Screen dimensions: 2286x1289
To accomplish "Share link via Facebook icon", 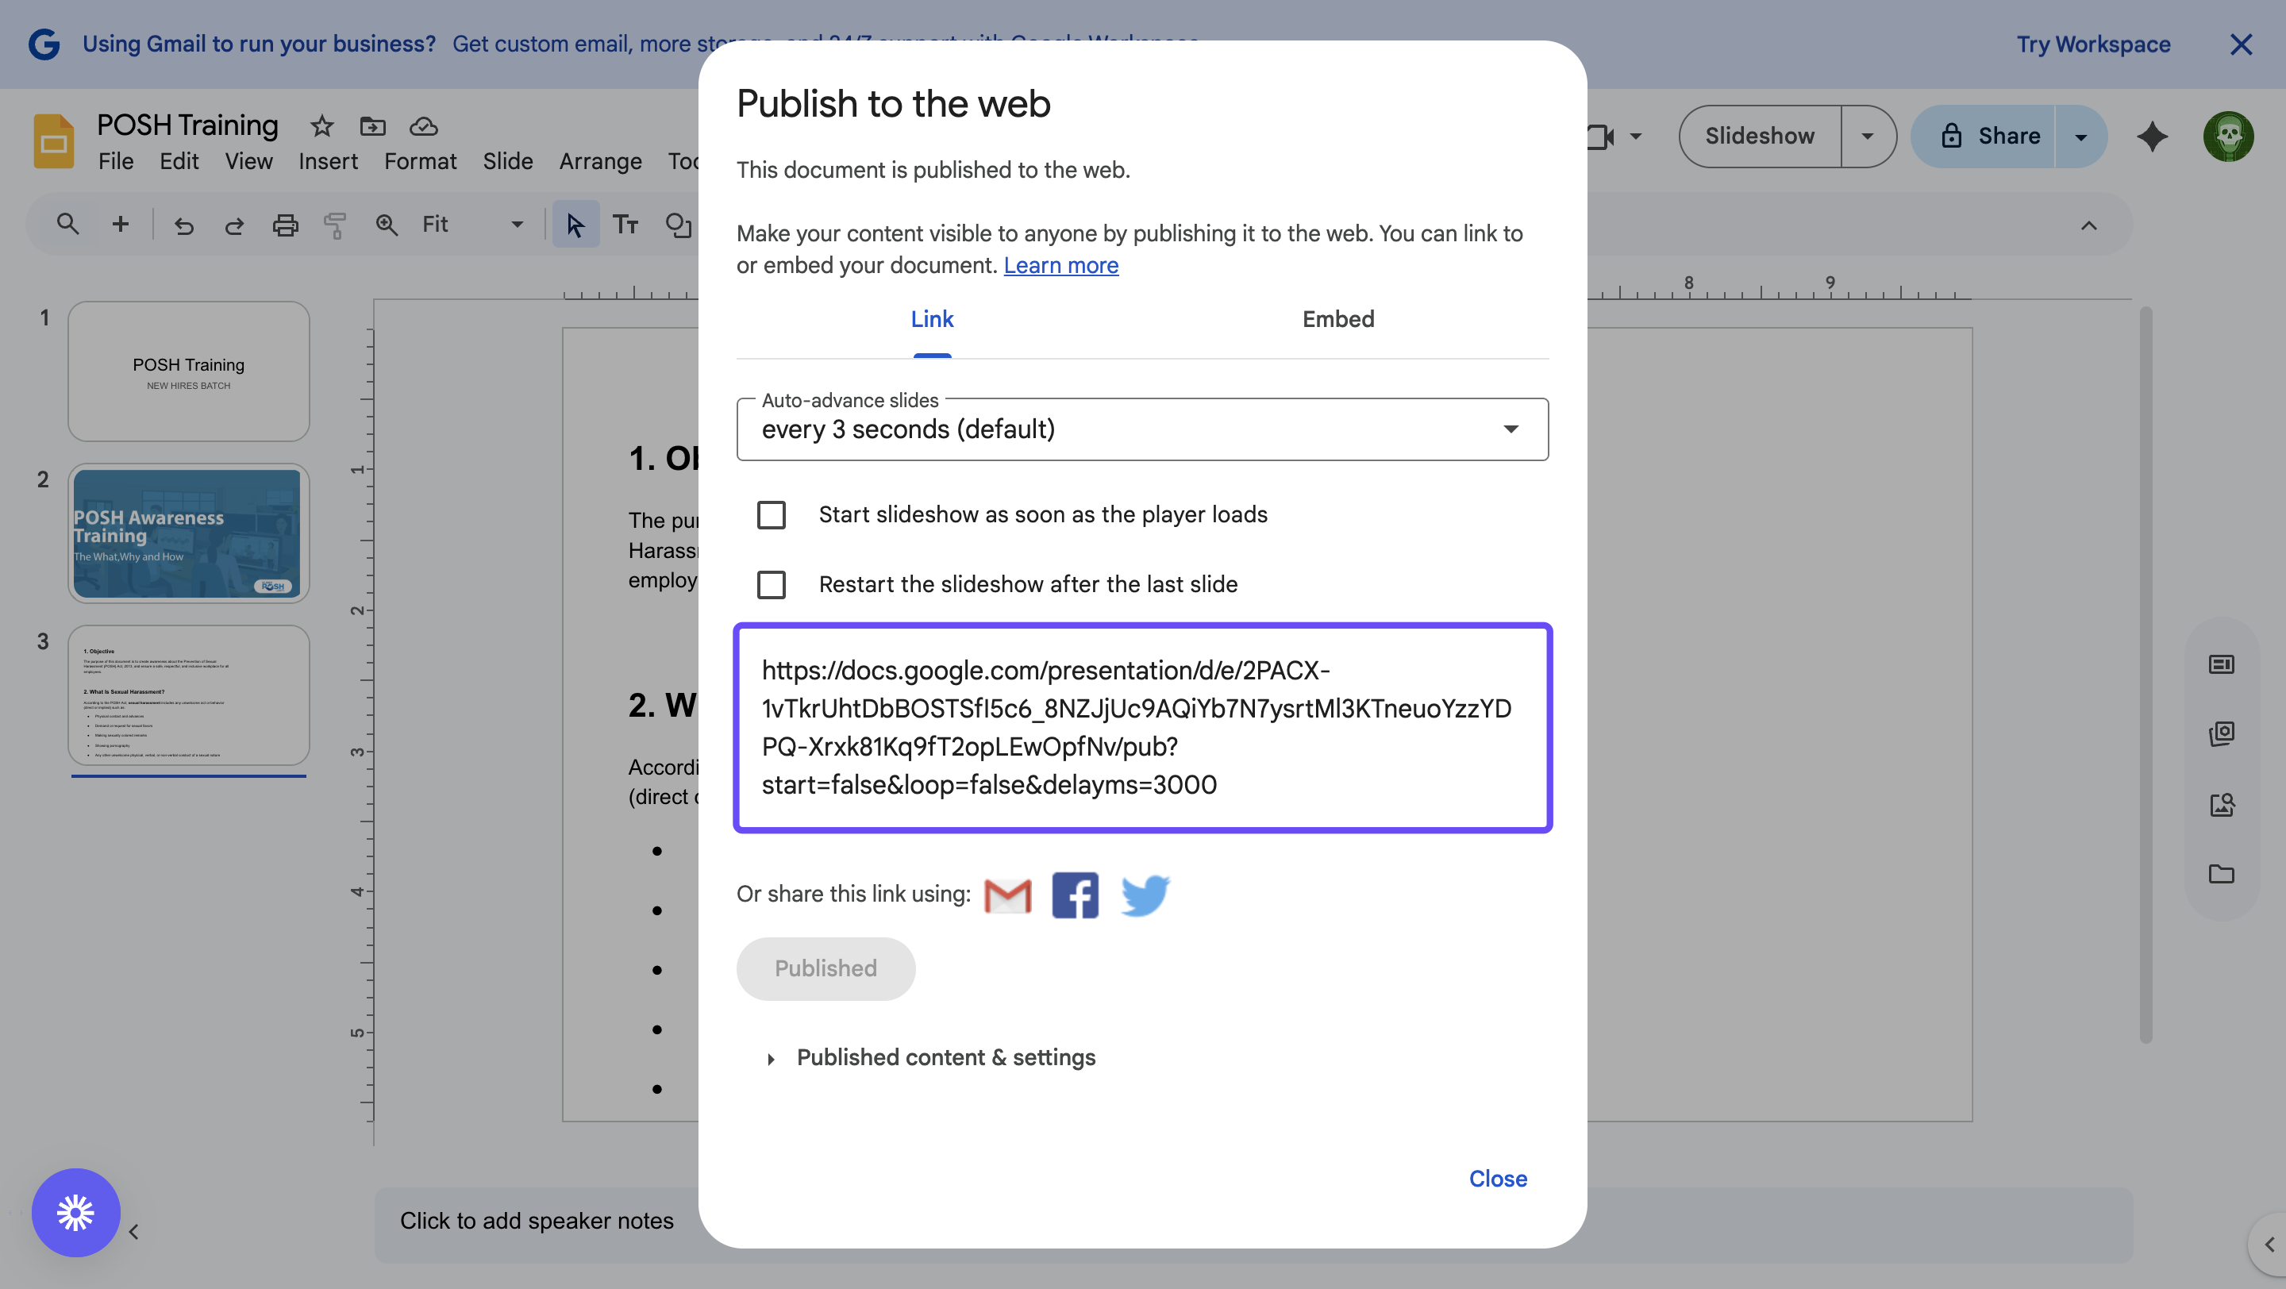I will tap(1075, 895).
